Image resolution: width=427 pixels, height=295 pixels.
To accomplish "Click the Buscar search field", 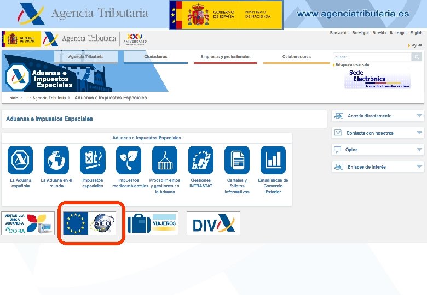I will point(372,57).
